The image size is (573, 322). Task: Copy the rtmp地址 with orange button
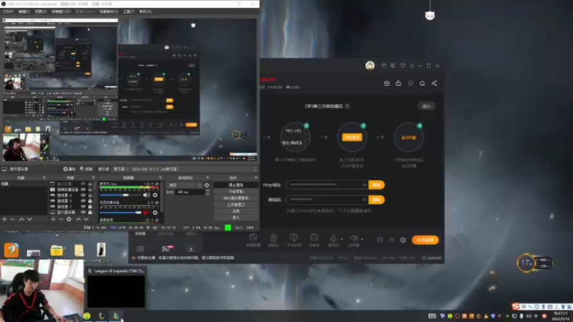click(377, 185)
